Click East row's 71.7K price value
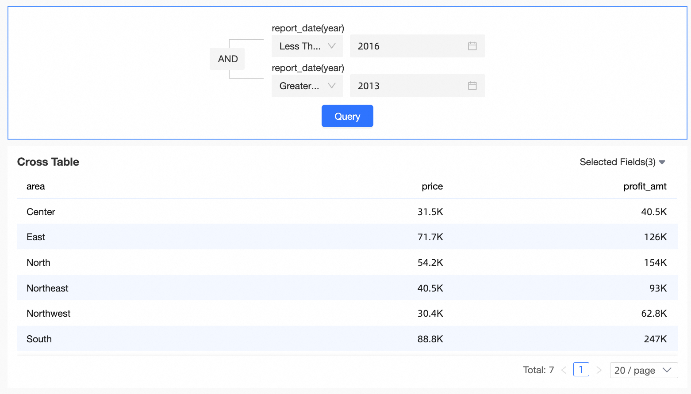This screenshot has width=691, height=394. point(430,237)
